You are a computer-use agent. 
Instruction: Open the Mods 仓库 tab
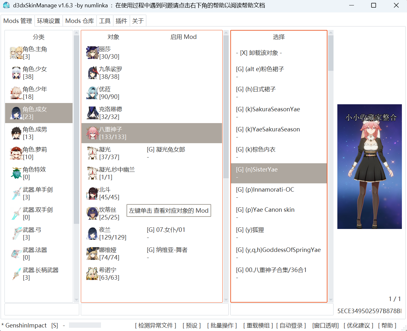[80, 21]
